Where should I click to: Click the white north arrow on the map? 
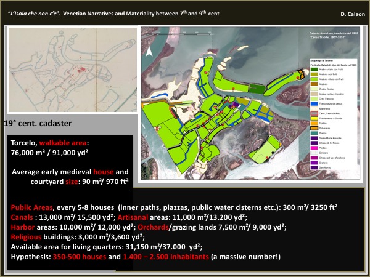[x=147, y=52]
